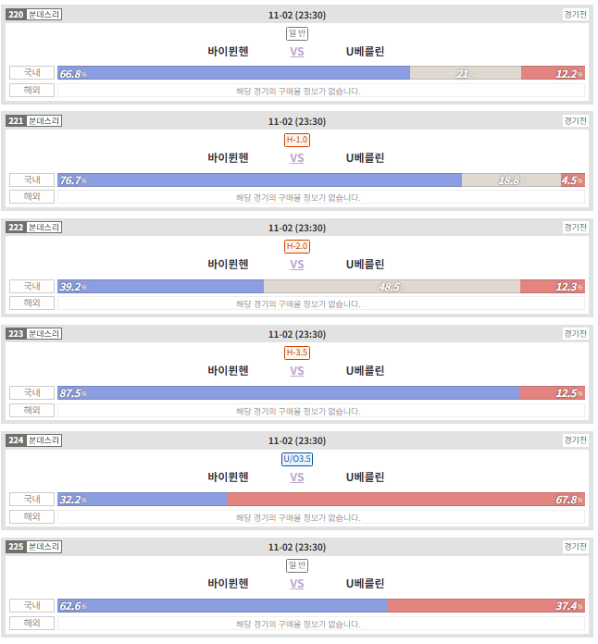Click the H-1.0 handicap badge
The image size is (598, 644).
[297, 140]
